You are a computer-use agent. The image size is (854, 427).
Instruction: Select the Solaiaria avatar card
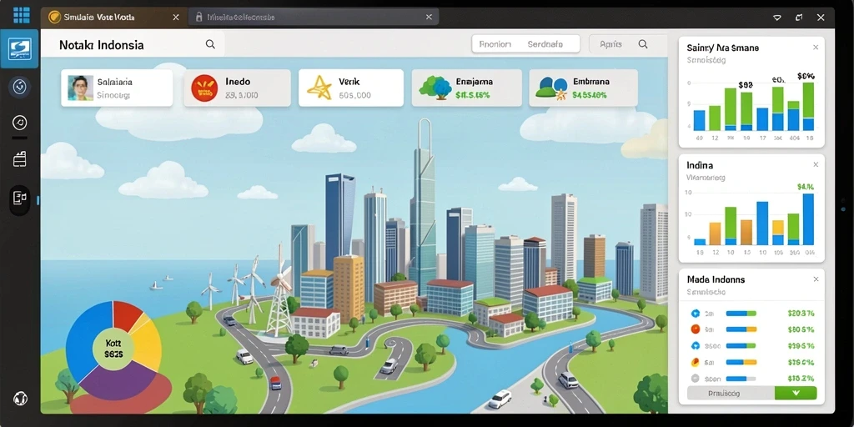click(117, 88)
